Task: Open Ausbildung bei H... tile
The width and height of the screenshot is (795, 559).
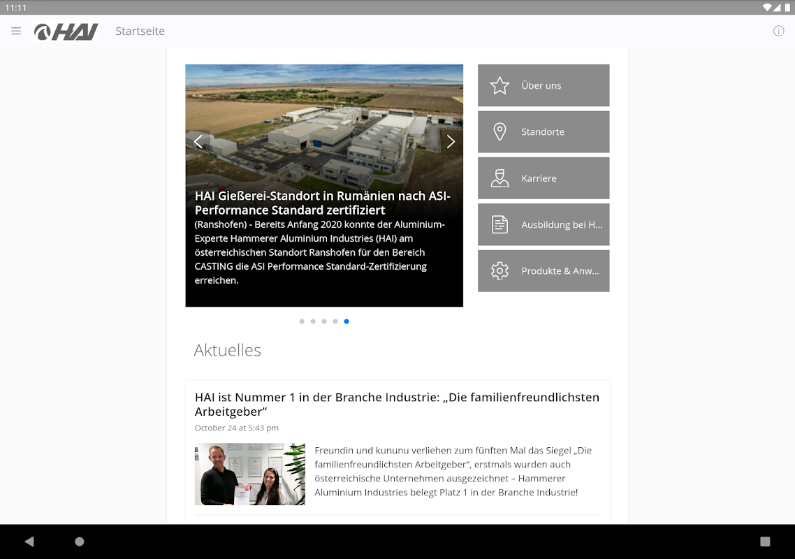Action: tap(544, 224)
